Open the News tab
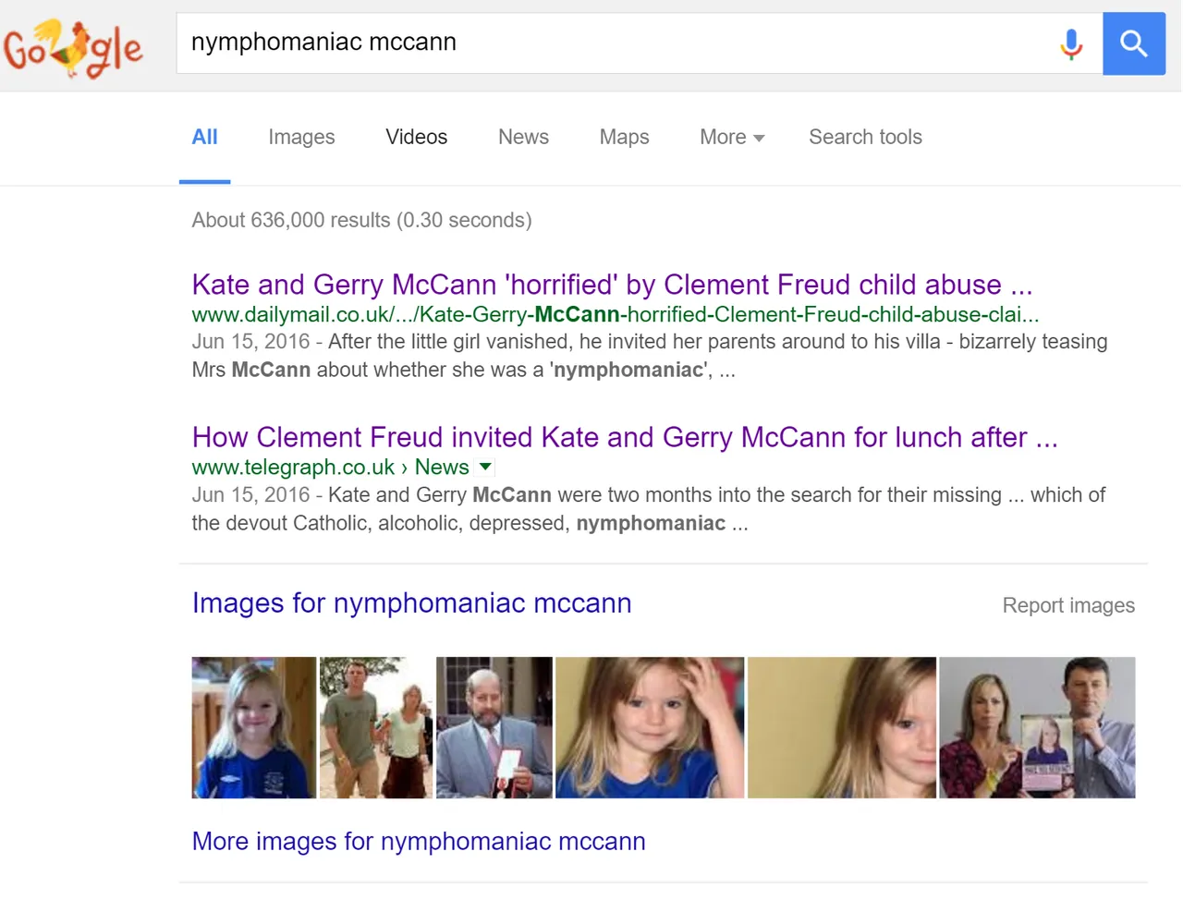 523,137
